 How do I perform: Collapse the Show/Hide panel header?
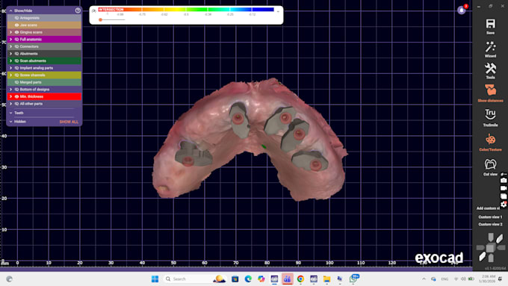pos(10,10)
